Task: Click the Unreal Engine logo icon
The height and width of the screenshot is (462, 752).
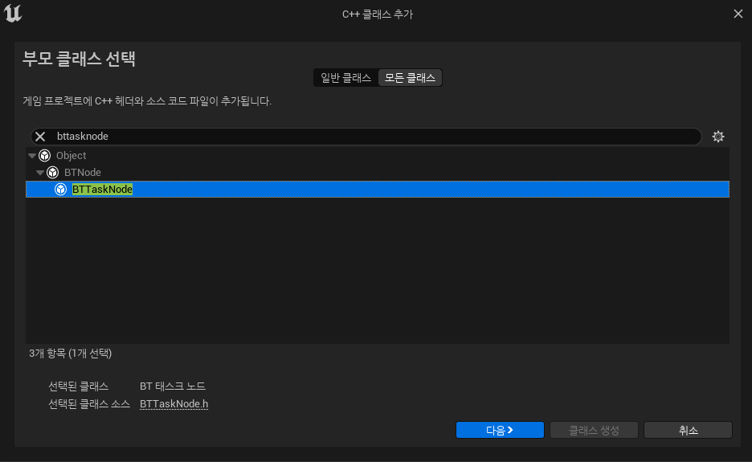Action: coord(13,13)
